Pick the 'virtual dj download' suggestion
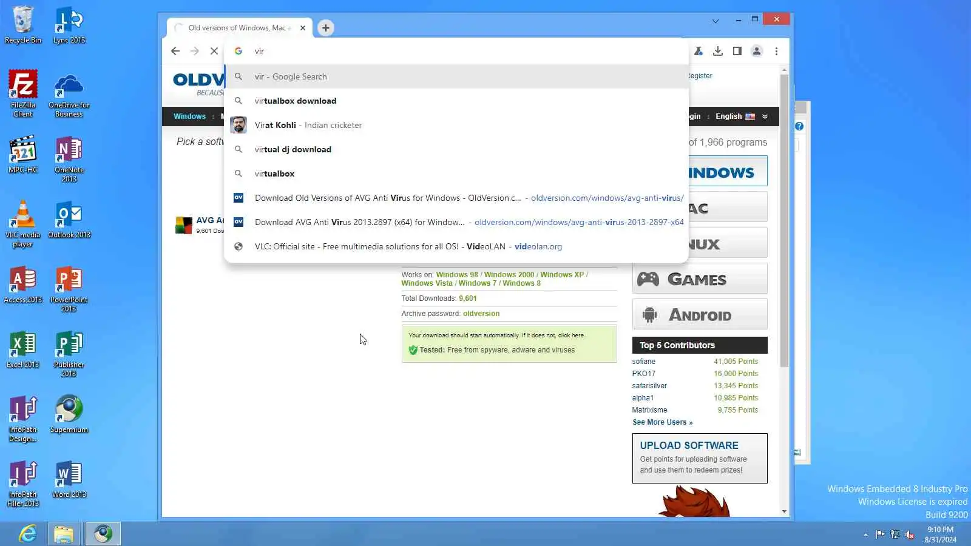The height and width of the screenshot is (546, 971). click(456, 149)
